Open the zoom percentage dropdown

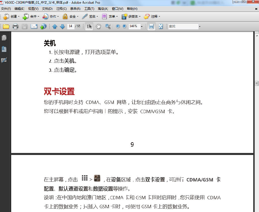pos(141,26)
